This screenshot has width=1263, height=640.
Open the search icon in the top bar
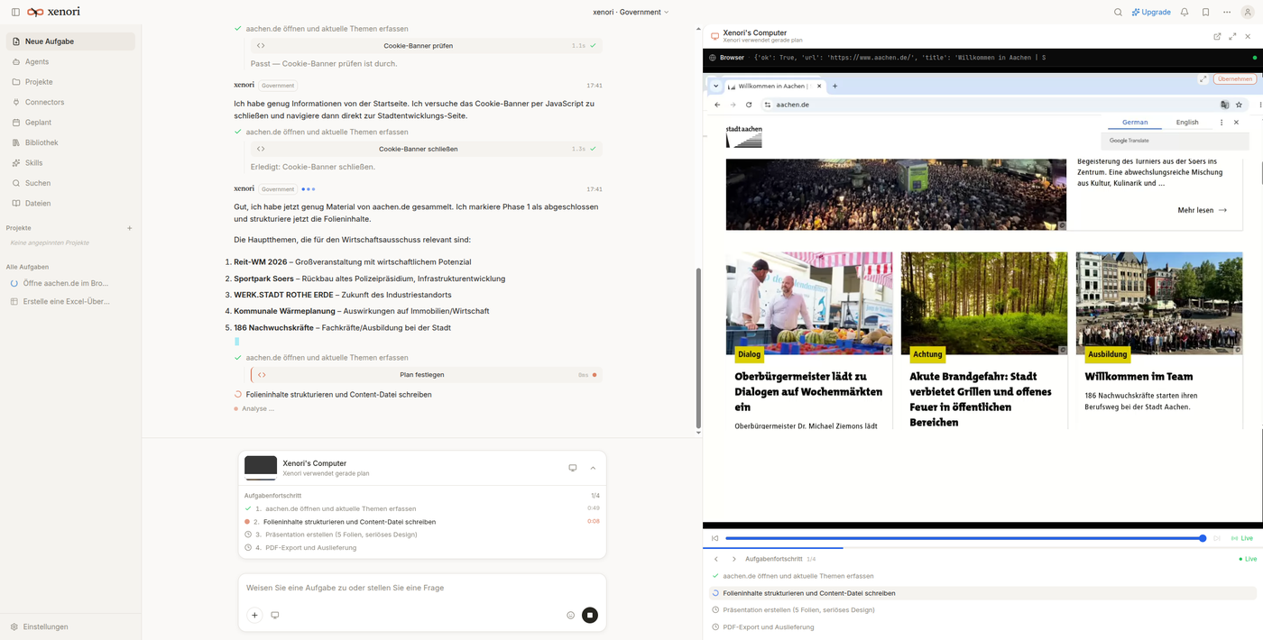1118,12
